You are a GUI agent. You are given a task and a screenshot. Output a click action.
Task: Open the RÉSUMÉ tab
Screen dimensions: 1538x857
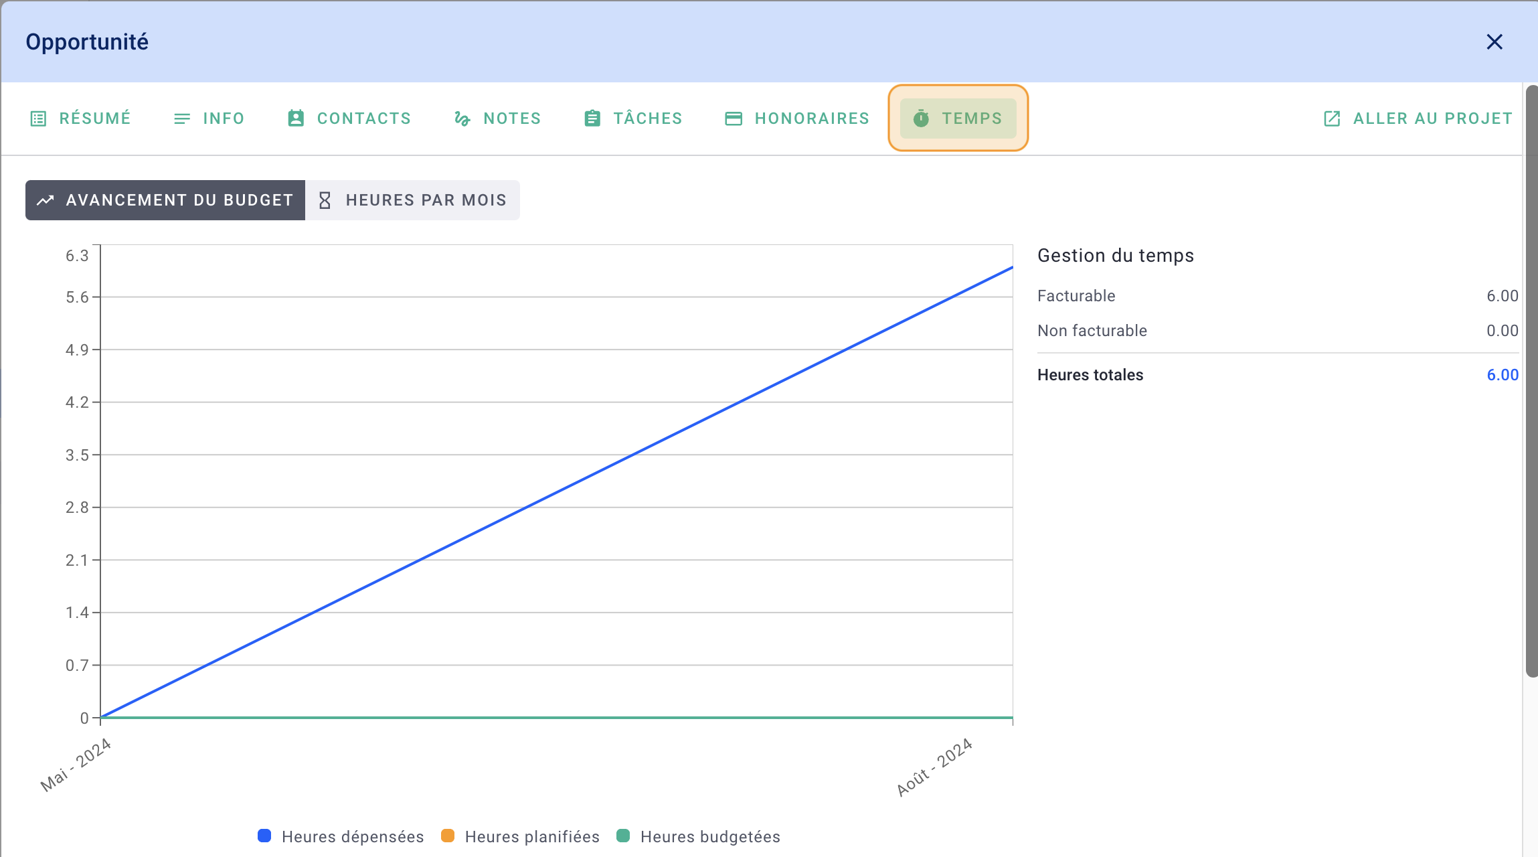click(x=81, y=119)
